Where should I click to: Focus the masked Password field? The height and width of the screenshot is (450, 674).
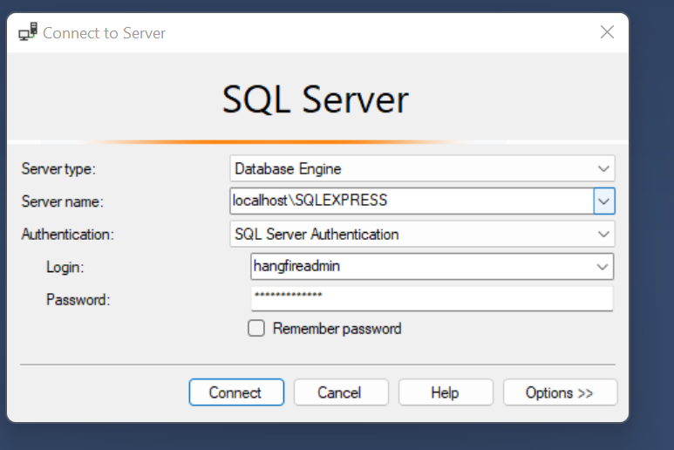[432, 298]
